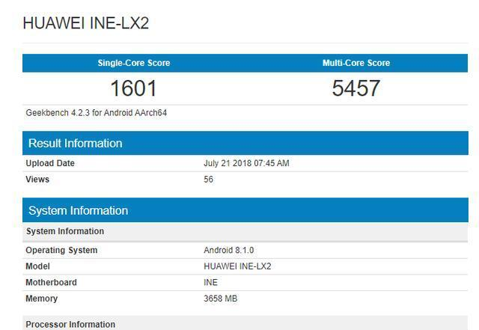Click the Views label
This screenshot has width=479, height=330.
click(37, 180)
